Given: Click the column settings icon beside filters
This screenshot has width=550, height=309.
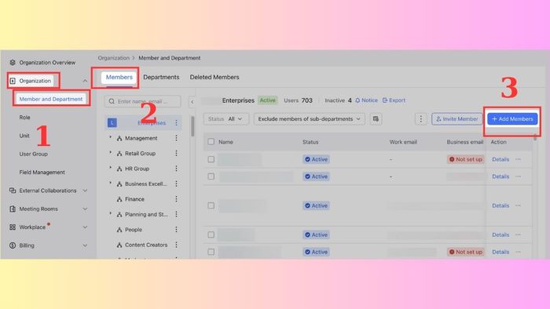Looking at the screenshot, I should pos(376,119).
